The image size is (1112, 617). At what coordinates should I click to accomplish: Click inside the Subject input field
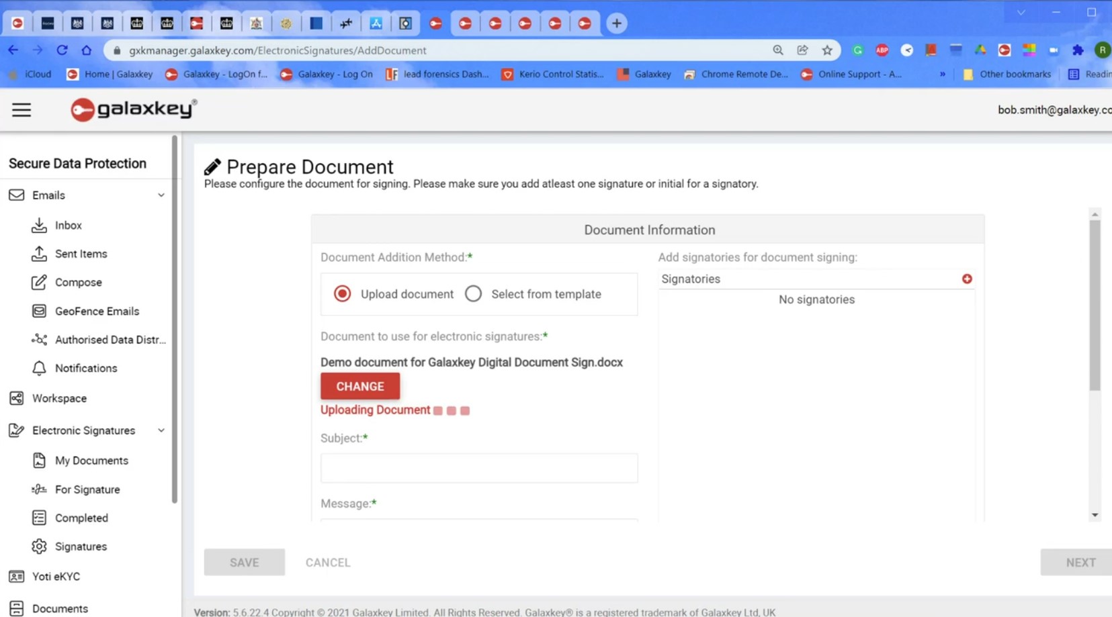[478, 468]
